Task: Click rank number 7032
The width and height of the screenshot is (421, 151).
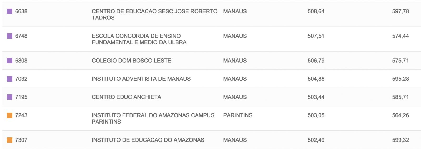Action: 21,79
